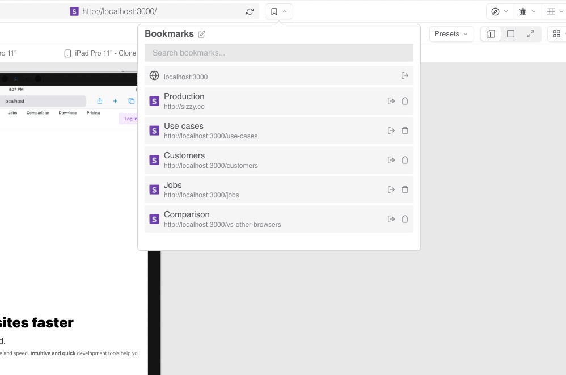Open the Use cases bookmark arrow icon
This screenshot has height=375, width=566.
pos(391,130)
